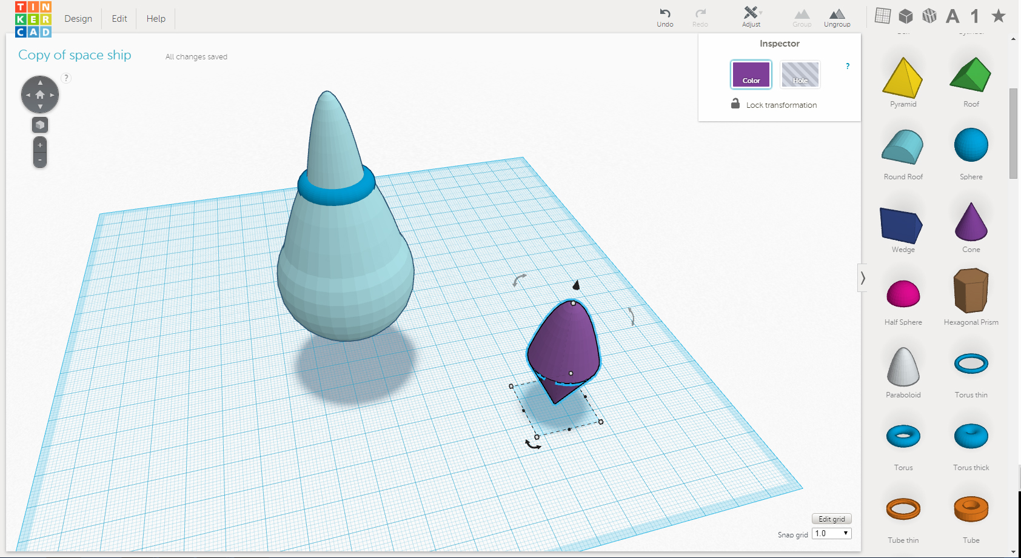This screenshot has width=1021, height=558.
Task: Open the Help menu
Action: [156, 19]
